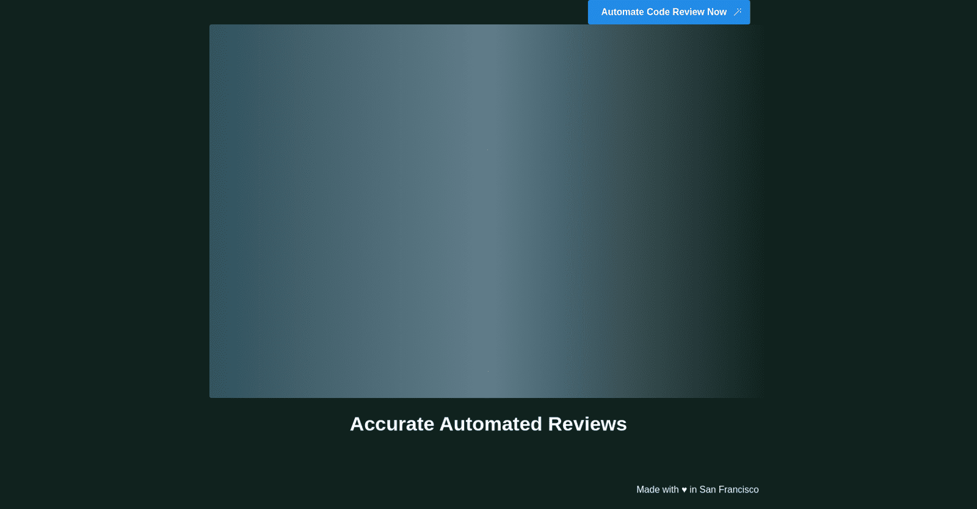Click the words Made with in footer
The image size is (977, 509).
(x=658, y=489)
